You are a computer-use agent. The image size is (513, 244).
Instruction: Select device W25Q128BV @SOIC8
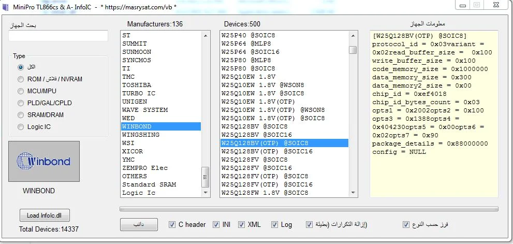pyautogui.click(x=284, y=126)
